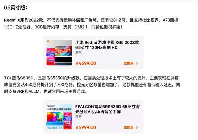Click 京东 source label under Redmi title
The image size is (198, 140).
tap(79, 52)
